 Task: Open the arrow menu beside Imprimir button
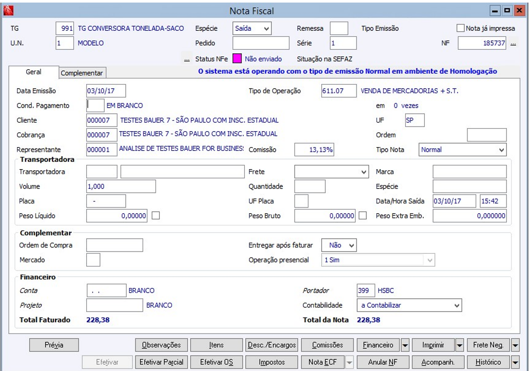coord(459,345)
